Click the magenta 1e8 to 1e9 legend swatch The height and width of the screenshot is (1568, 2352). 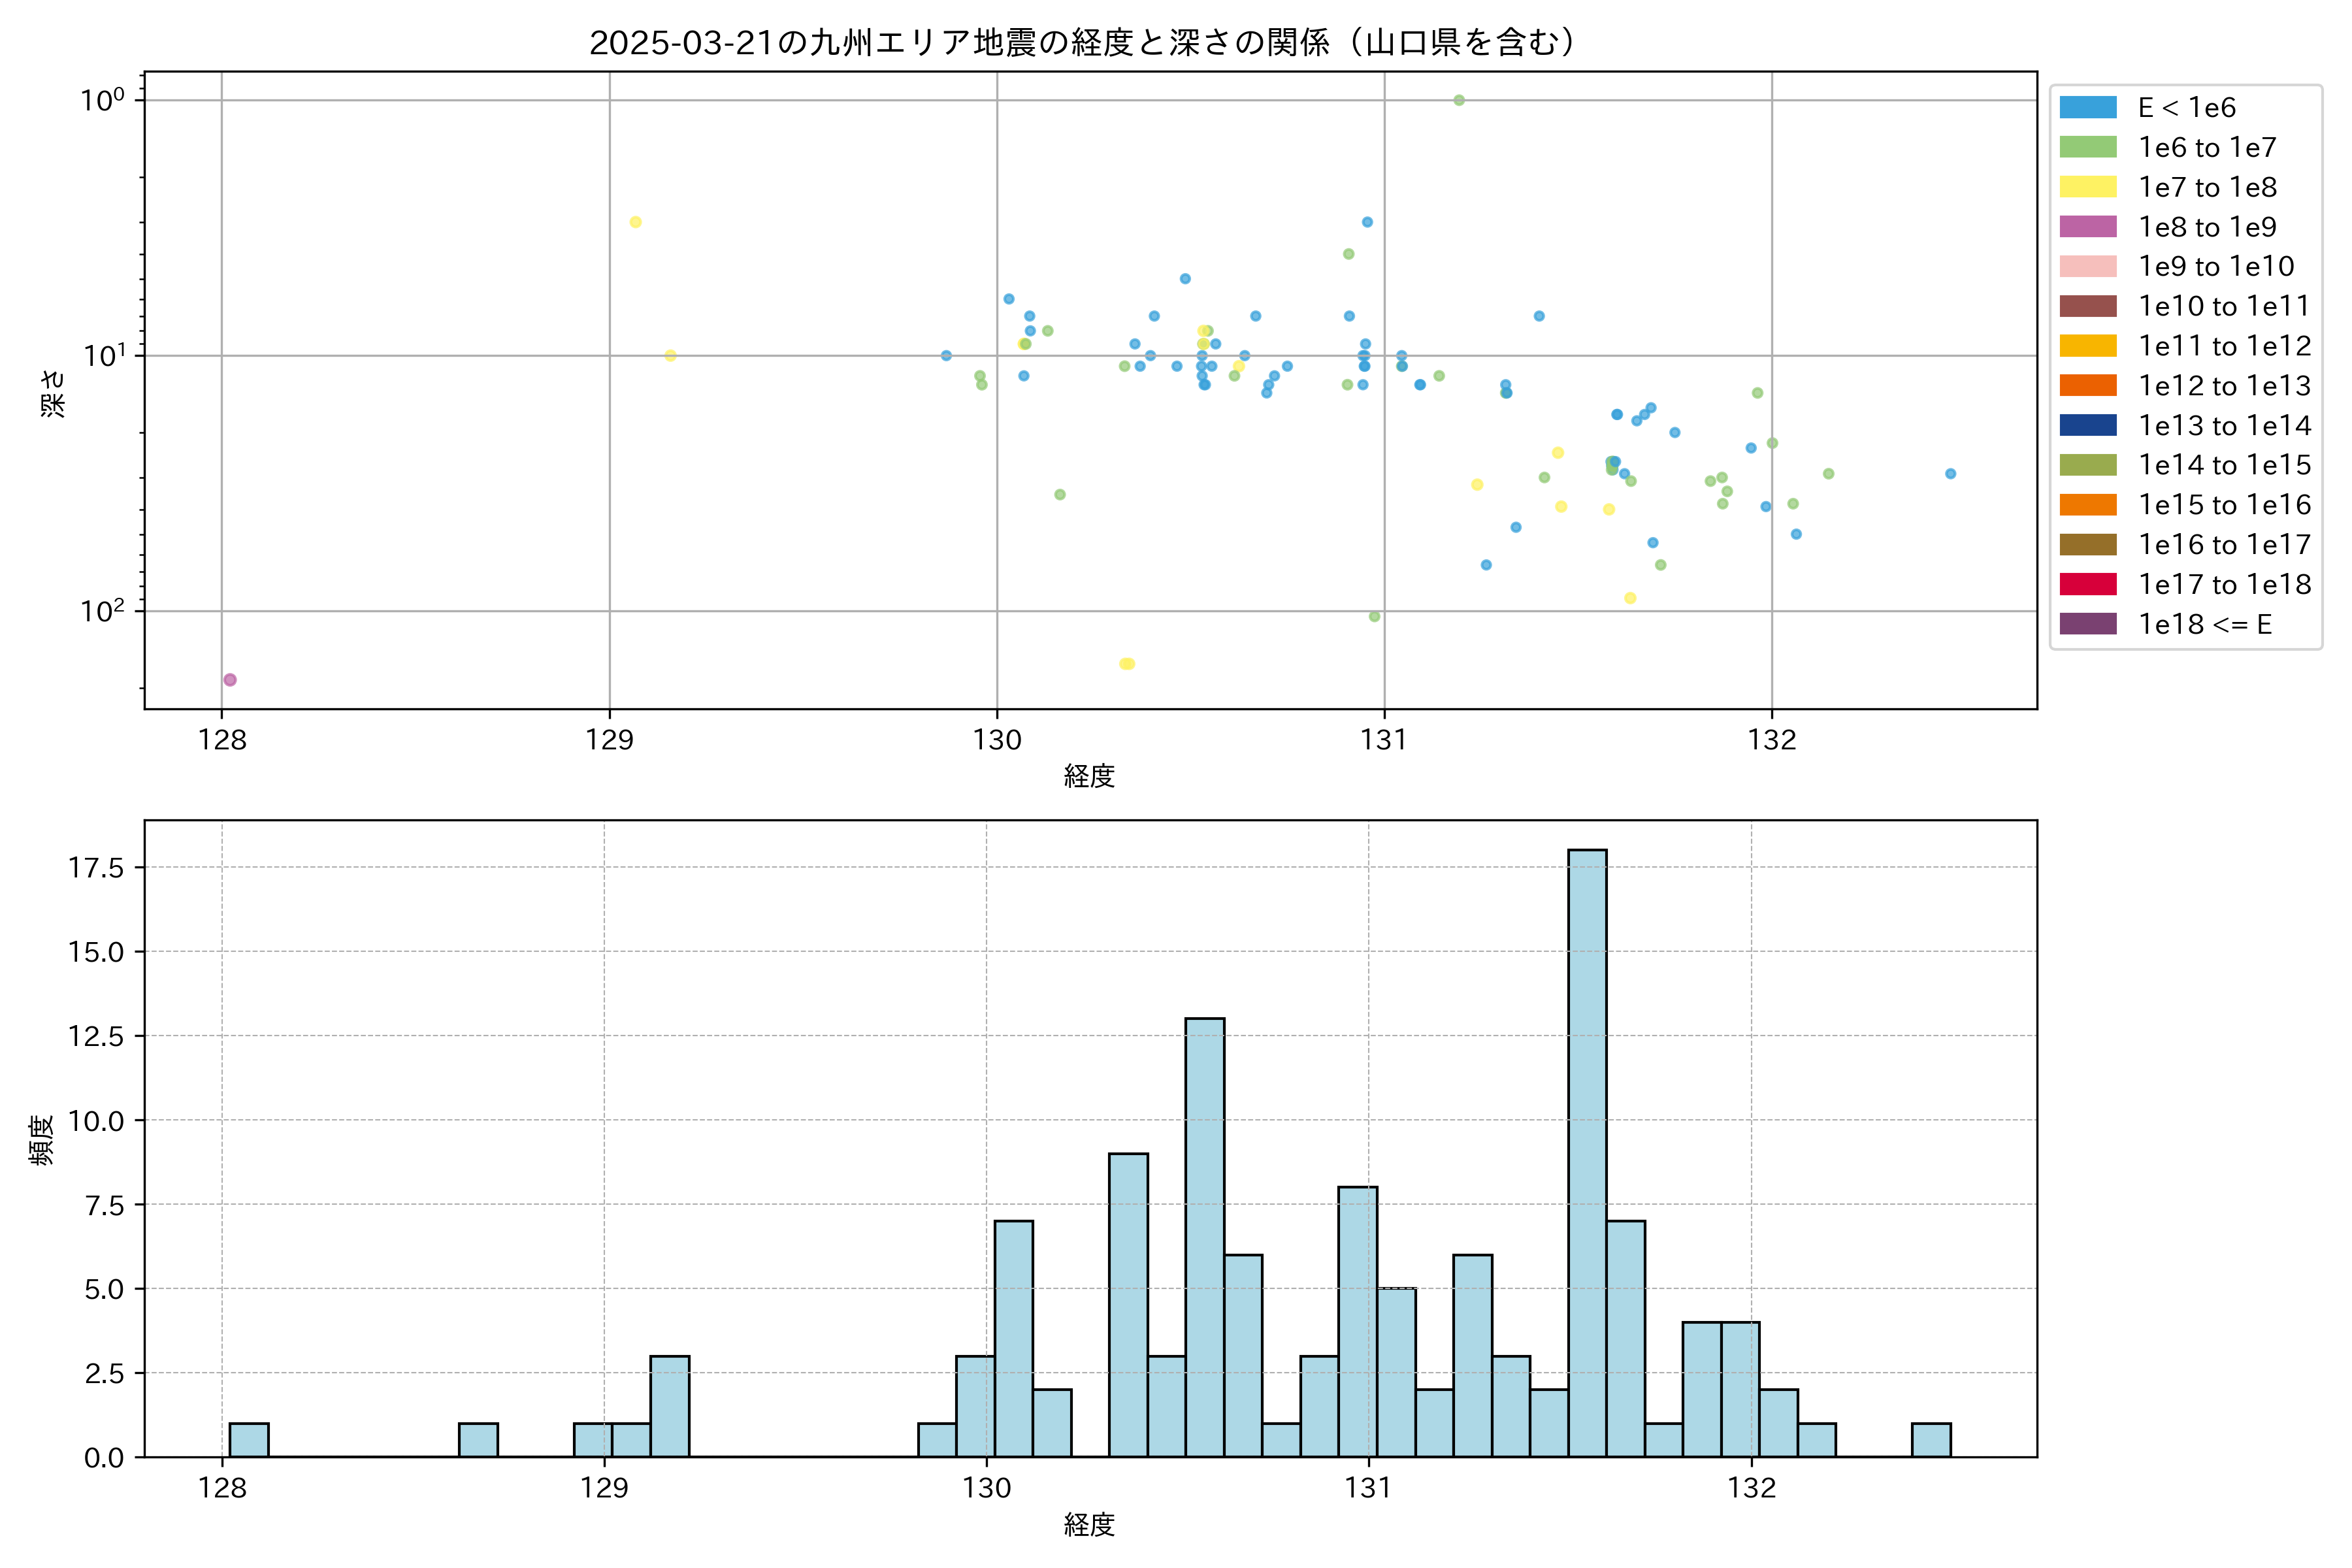point(2087,227)
